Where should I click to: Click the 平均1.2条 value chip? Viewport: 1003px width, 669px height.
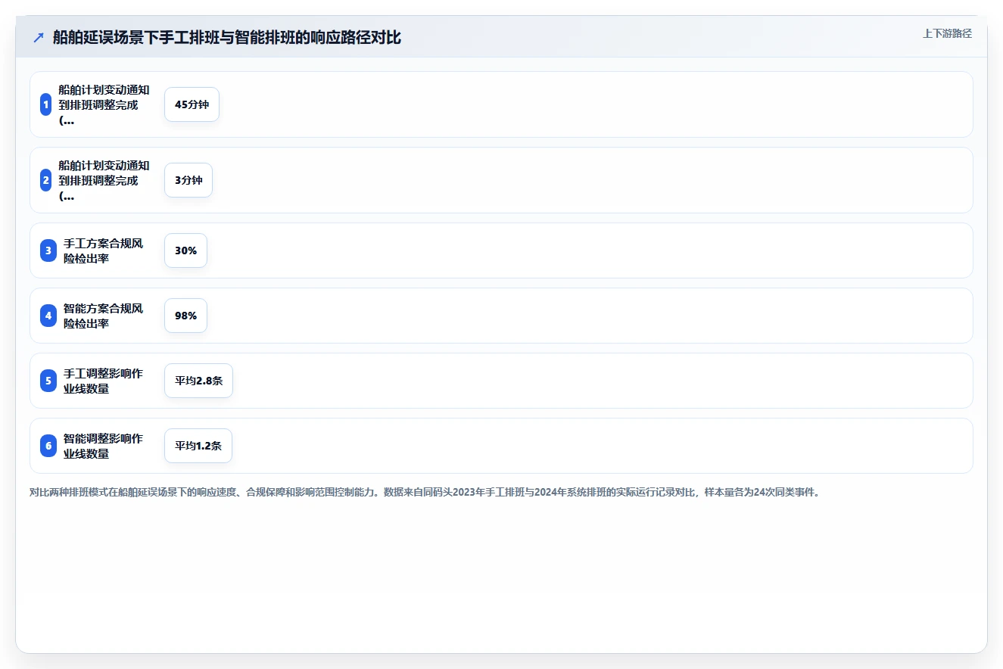tap(198, 446)
